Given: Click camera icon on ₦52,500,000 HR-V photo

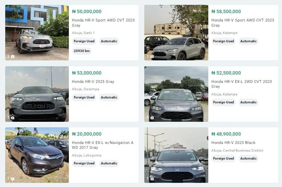Looking at the screenshot, I should pyautogui.click(x=152, y=118).
